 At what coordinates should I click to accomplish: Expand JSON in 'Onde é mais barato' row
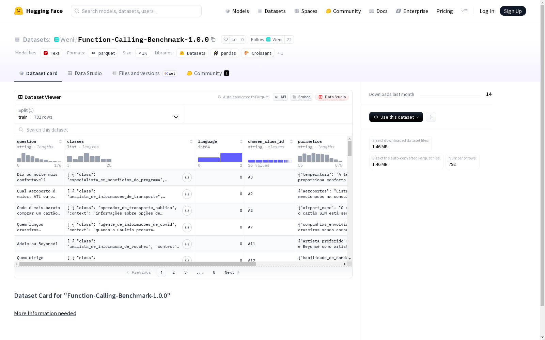click(187, 211)
